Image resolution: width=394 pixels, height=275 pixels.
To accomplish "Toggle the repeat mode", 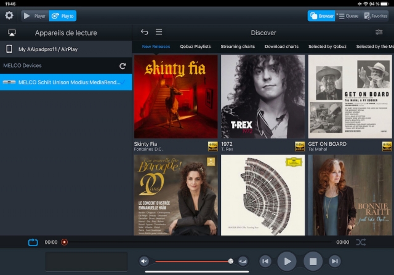I will 33,242.
